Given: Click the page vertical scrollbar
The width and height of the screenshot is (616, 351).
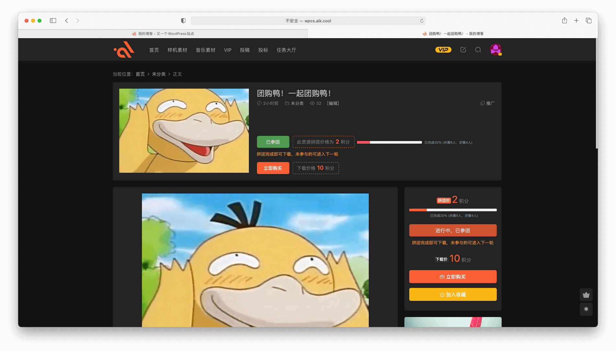Looking at the screenshot, I should click(596, 94).
